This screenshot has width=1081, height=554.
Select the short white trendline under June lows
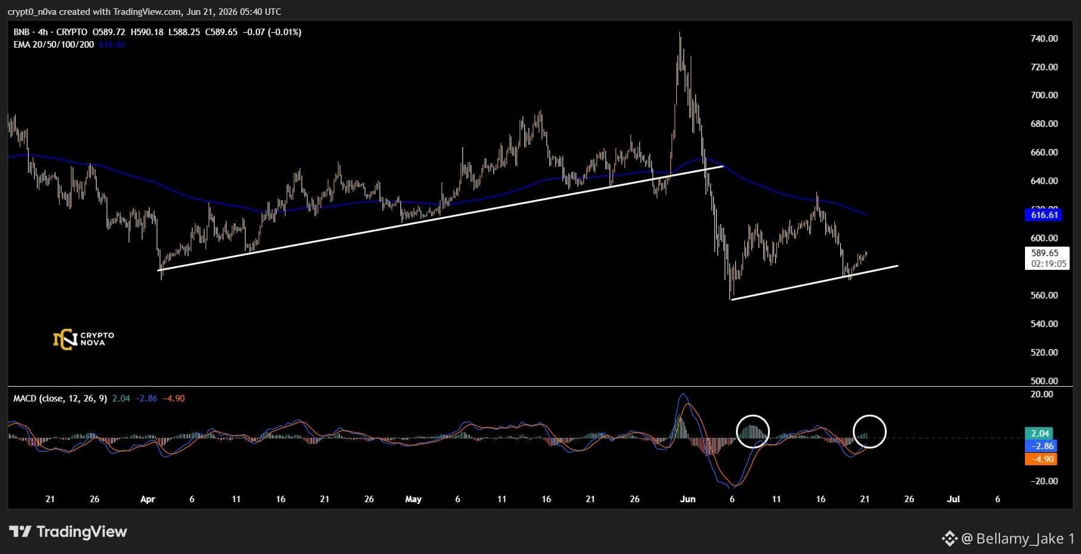(814, 282)
